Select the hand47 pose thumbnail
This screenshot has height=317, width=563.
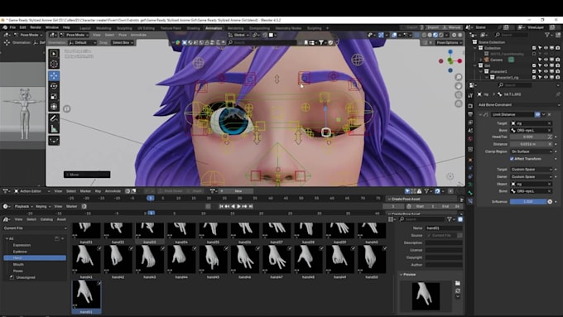[x=277, y=259]
